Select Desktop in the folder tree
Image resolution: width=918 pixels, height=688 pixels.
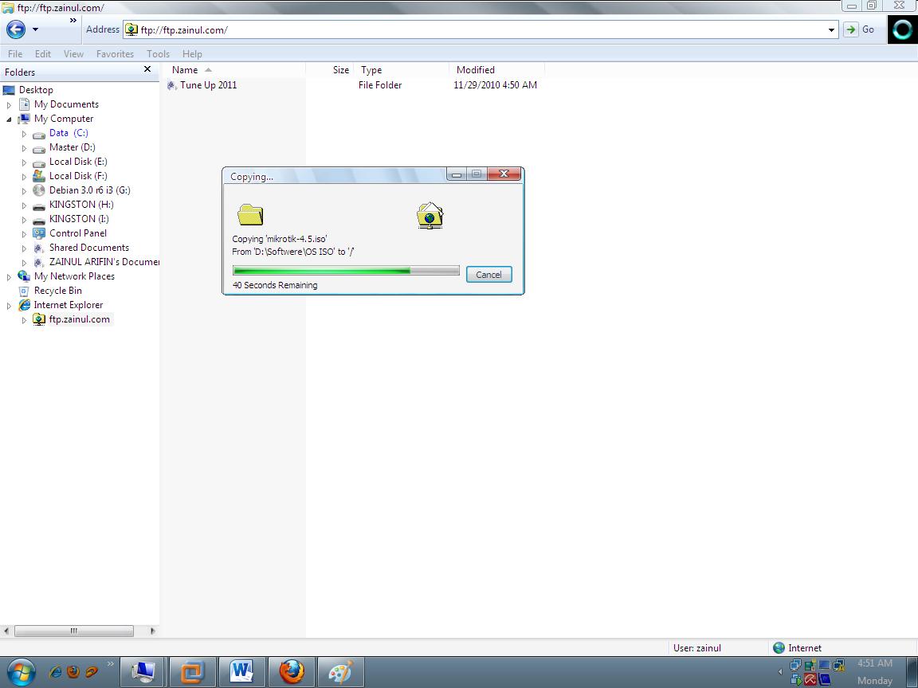36,90
